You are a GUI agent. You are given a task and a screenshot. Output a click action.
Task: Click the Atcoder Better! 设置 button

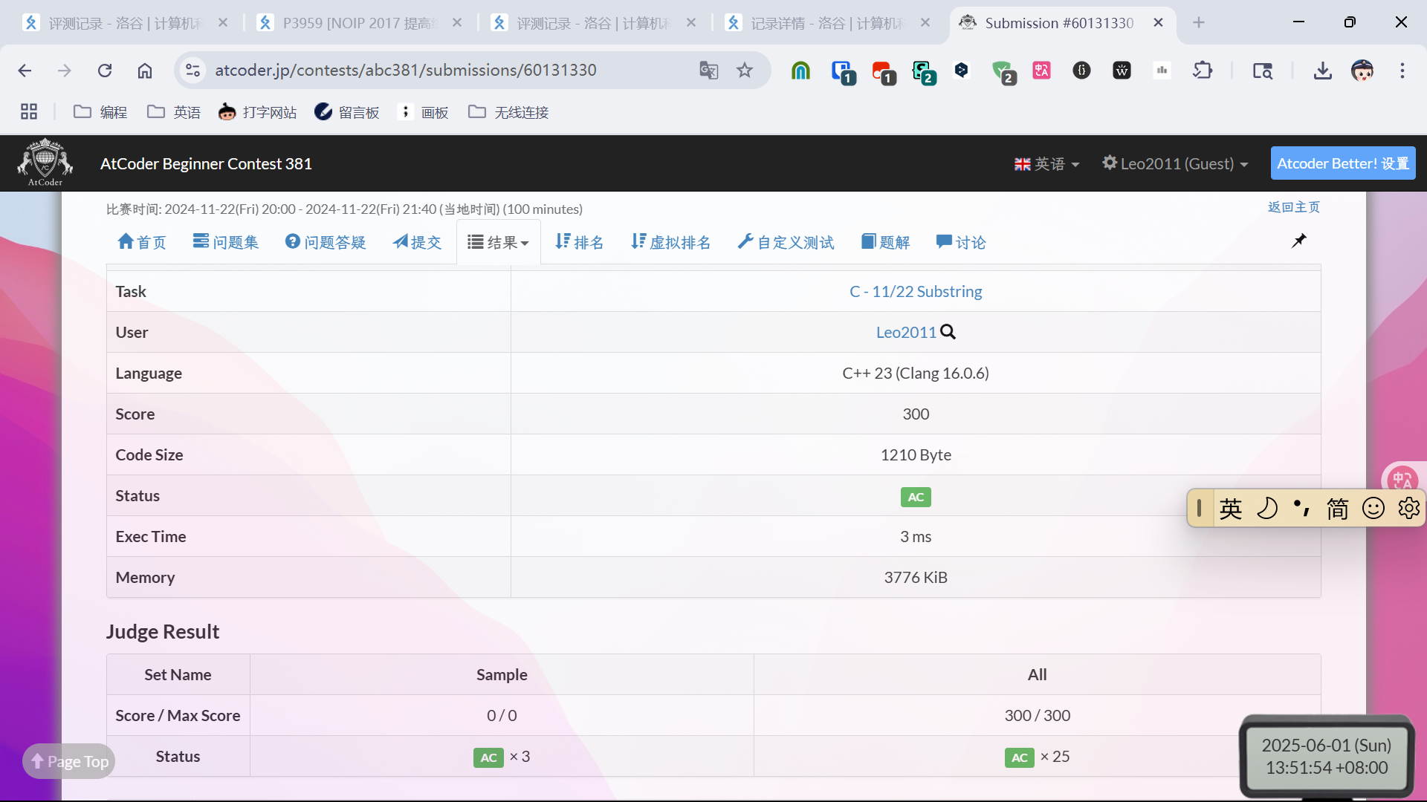coord(1343,163)
